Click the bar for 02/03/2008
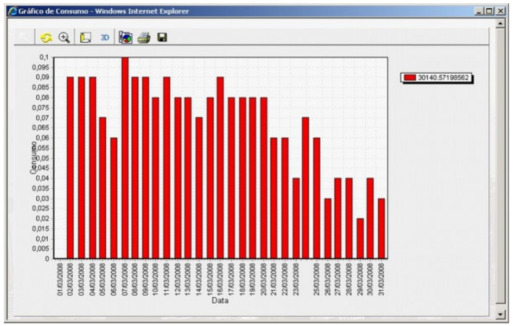The height and width of the screenshot is (326, 515). tap(70, 167)
